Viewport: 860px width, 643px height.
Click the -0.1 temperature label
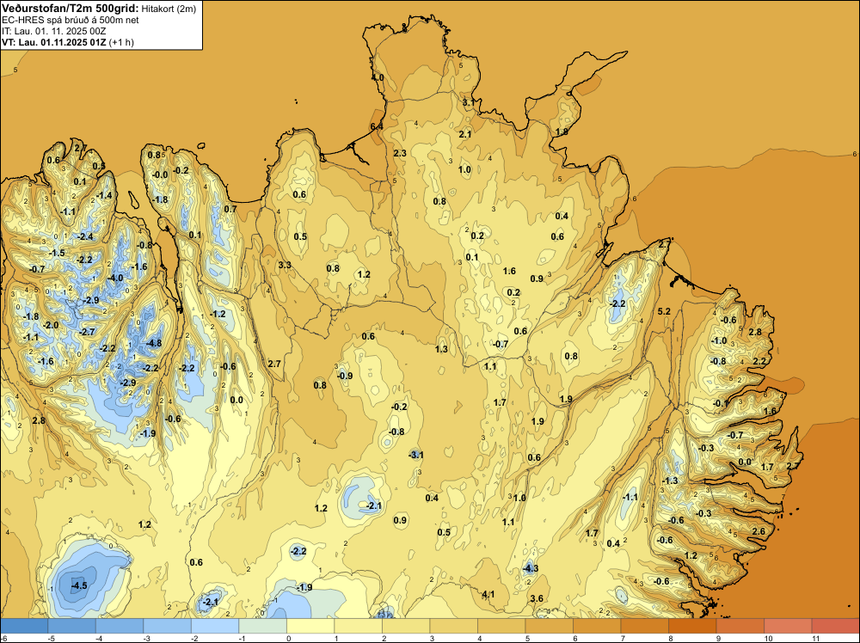[x=720, y=403]
